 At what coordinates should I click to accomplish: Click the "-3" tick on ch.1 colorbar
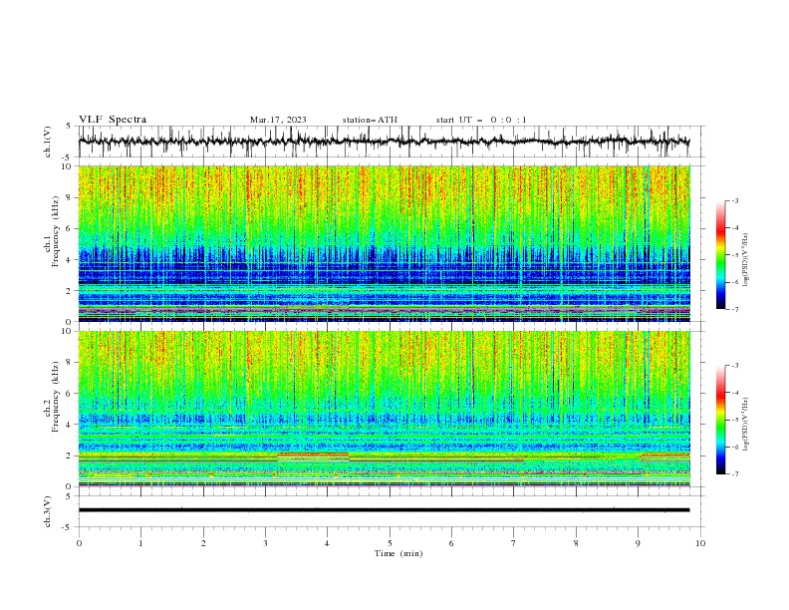[735, 200]
